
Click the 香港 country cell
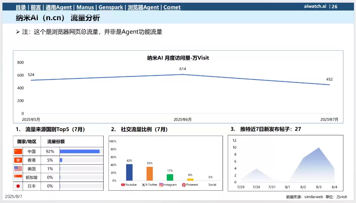click(x=32, y=160)
